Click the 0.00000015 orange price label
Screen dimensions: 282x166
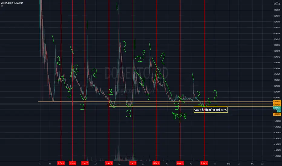277,114
